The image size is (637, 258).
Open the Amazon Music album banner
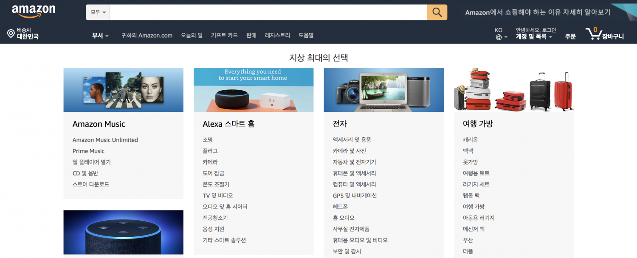point(124,90)
